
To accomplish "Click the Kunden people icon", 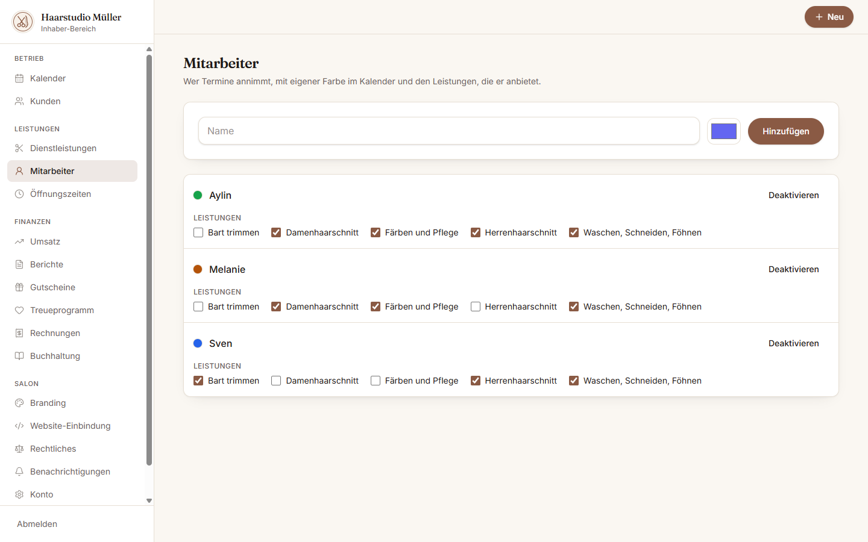I will point(19,101).
